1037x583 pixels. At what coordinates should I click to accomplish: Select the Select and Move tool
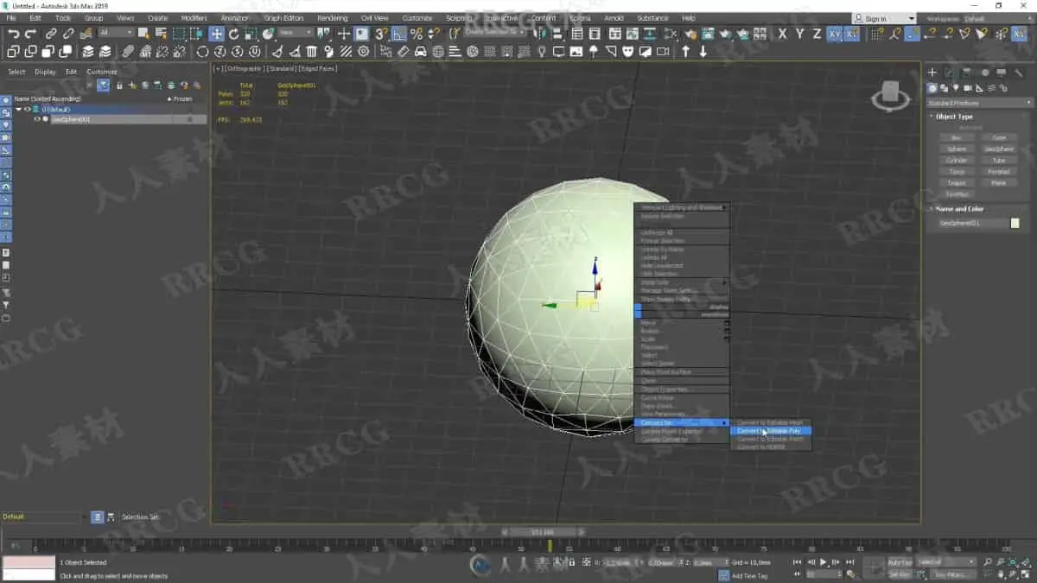pyautogui.click(x=216, y=34)
